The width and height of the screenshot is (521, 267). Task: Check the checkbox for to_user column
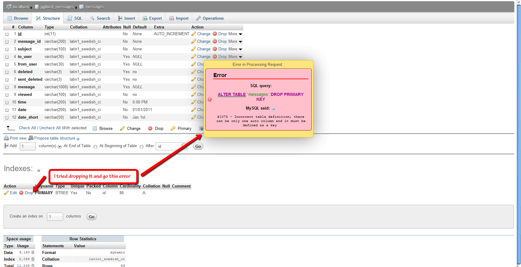coord(7,57)
